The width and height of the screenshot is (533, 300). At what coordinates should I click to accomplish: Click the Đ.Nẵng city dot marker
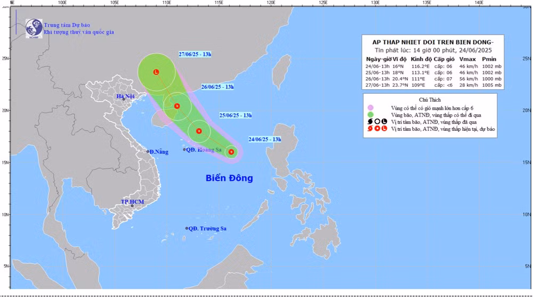coord(148,152)
